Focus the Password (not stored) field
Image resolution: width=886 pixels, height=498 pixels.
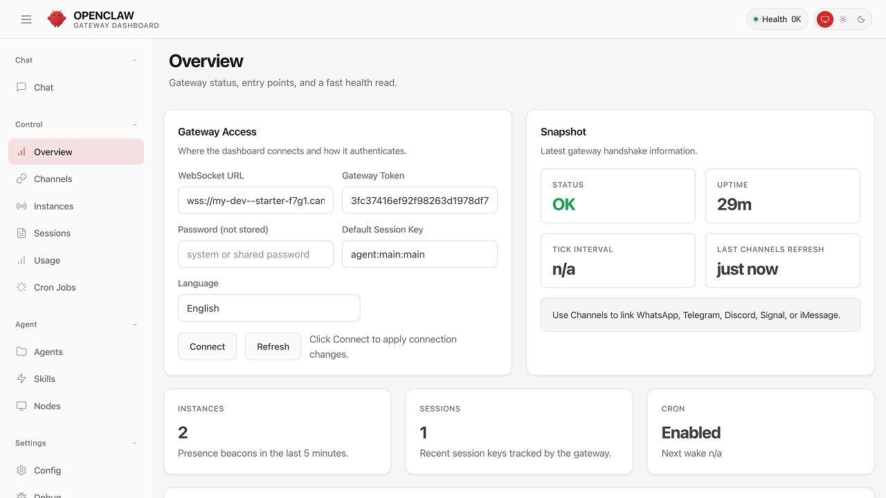pos(255,254)
